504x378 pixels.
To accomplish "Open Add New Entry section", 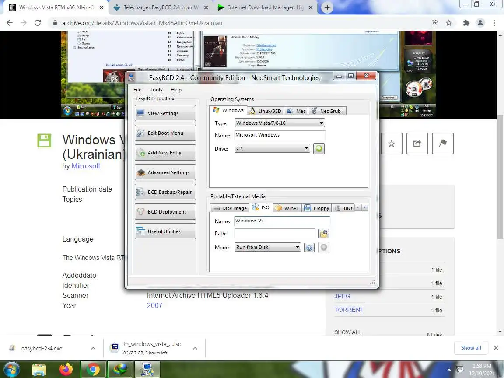I will (x=165, y=153).
